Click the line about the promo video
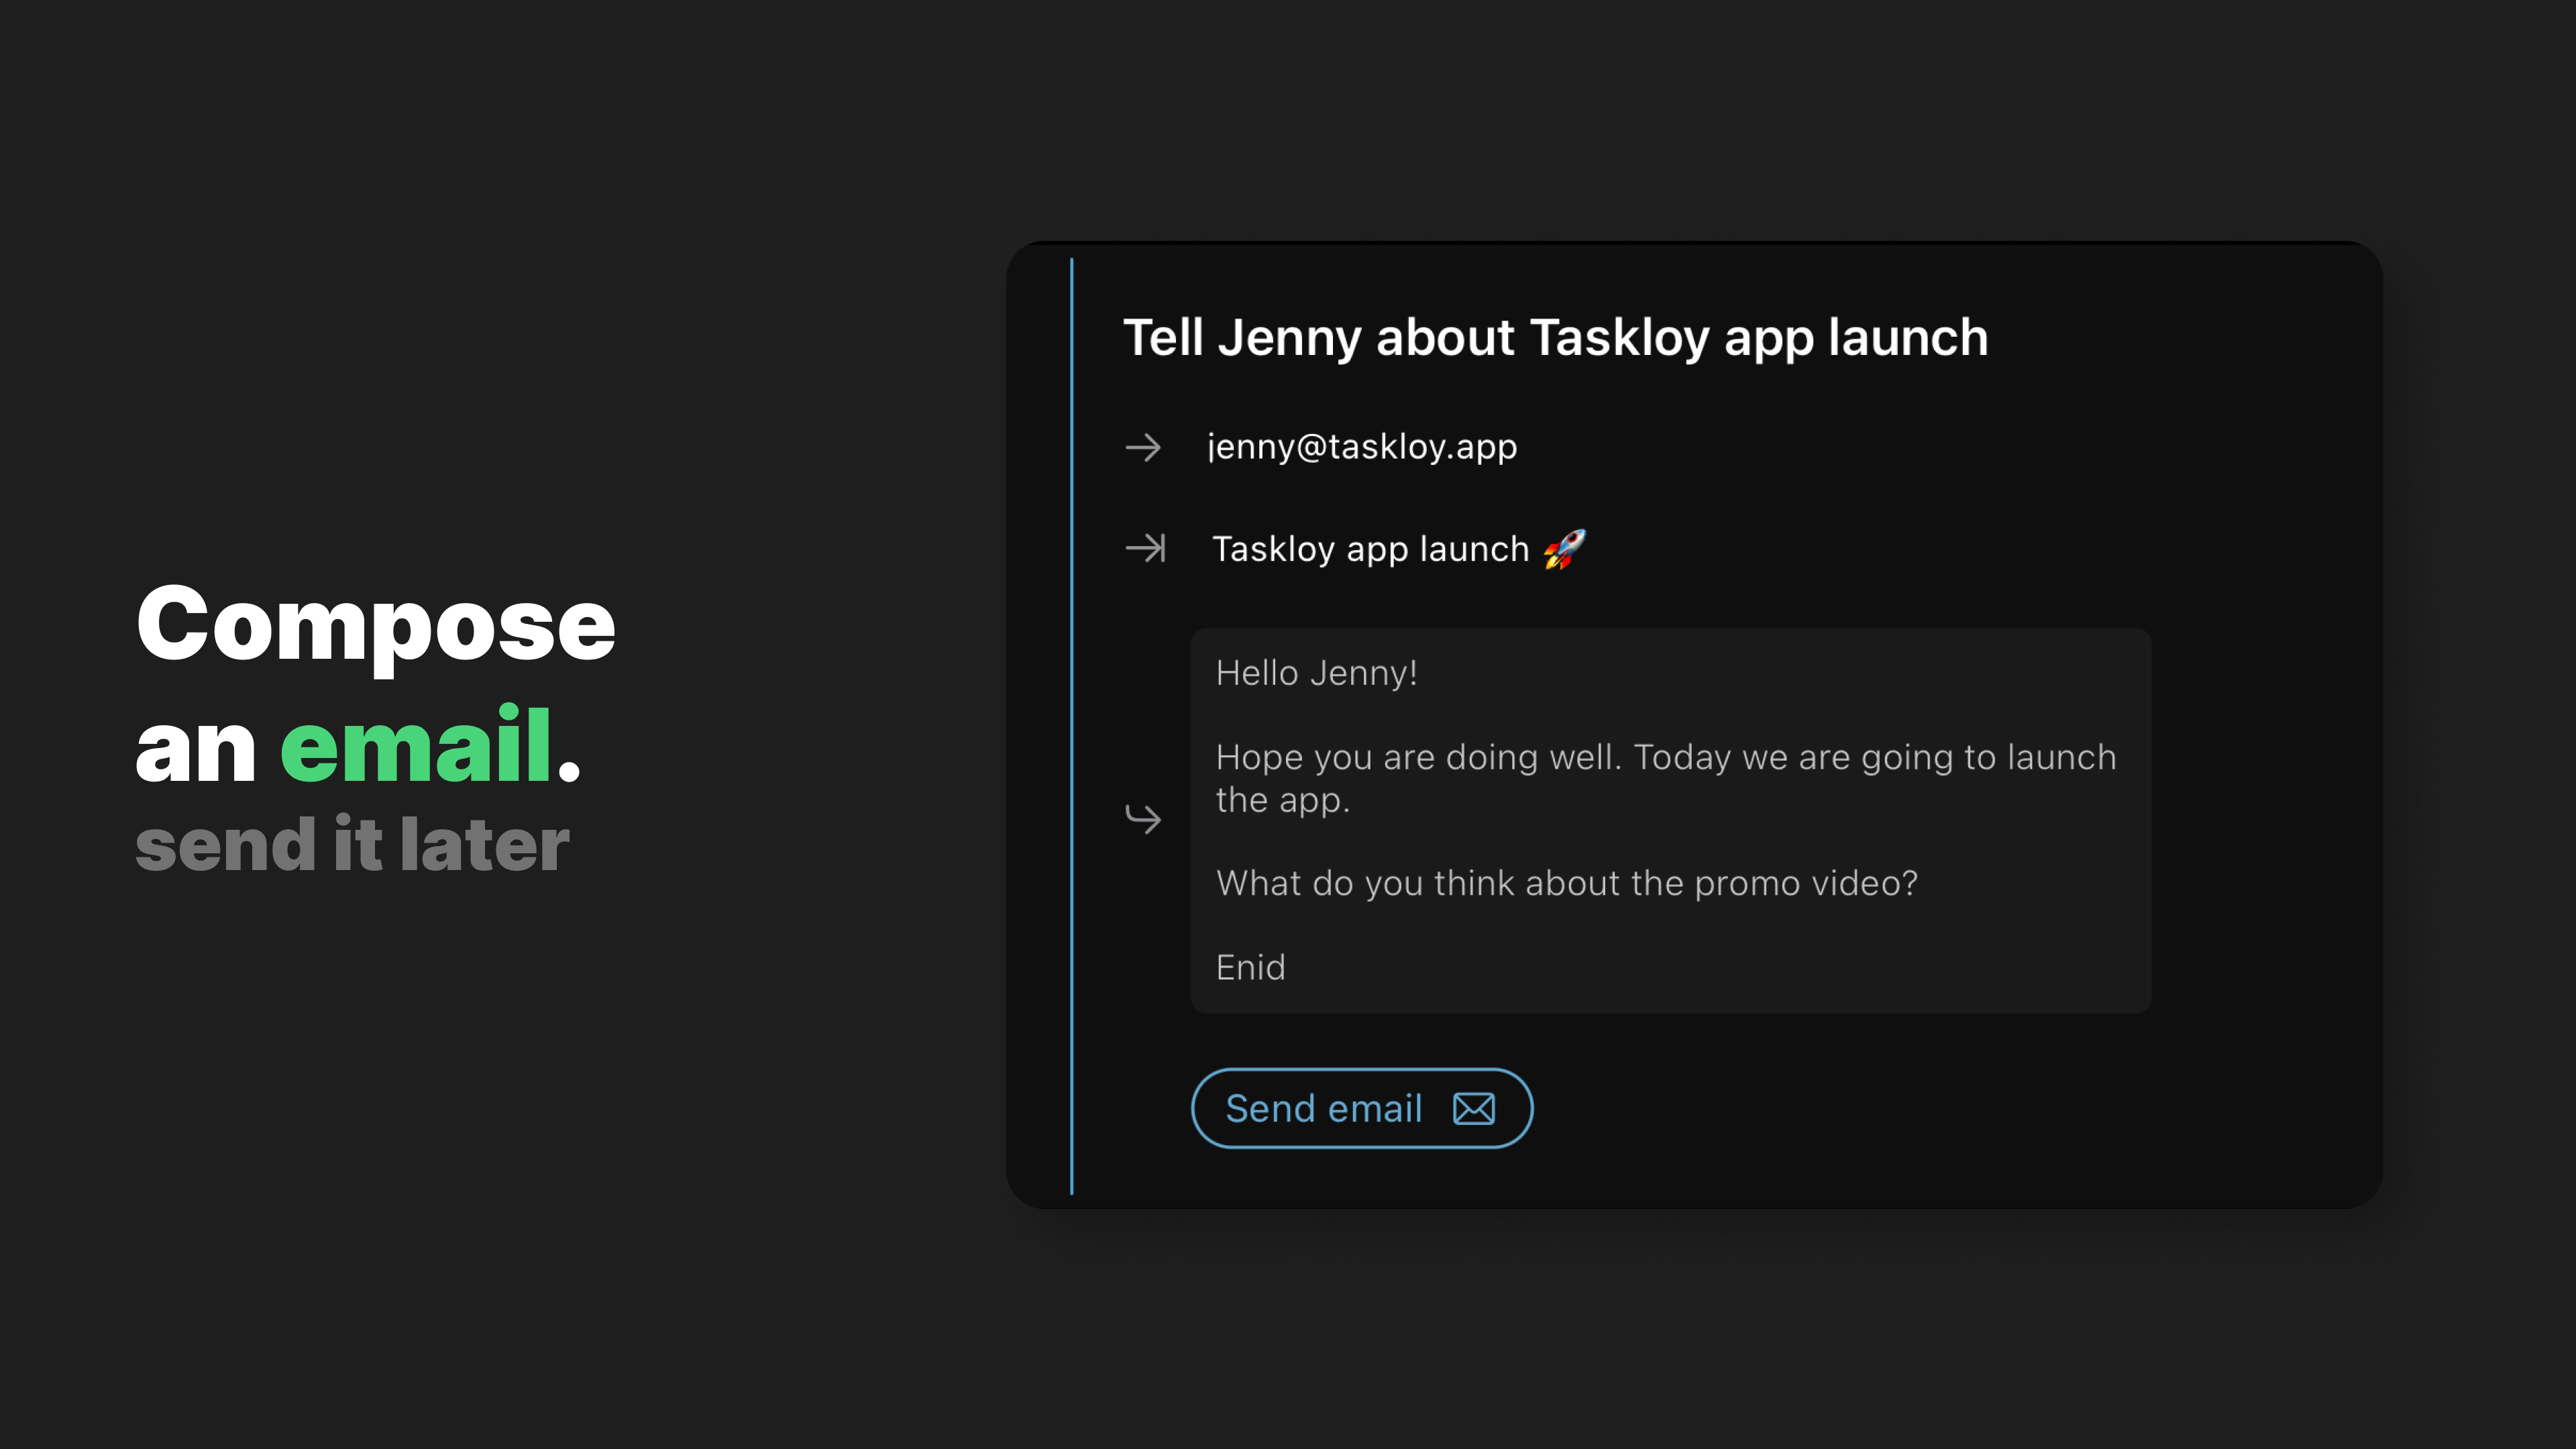The image size is (2576, 1449). tap(1567, 884)
